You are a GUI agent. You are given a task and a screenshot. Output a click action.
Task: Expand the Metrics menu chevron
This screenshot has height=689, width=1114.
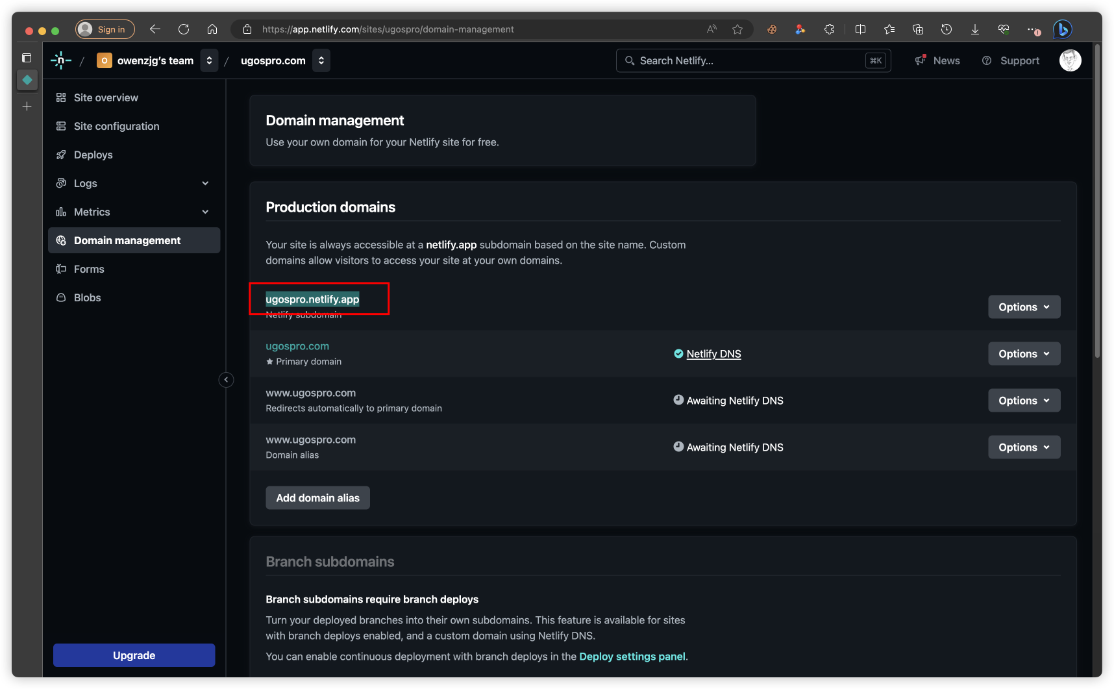[x=205, y=212]
